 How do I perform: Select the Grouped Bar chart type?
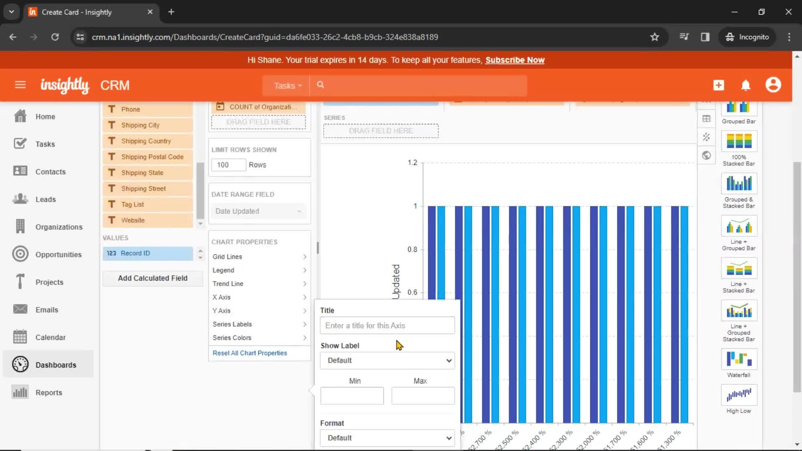[739, 113]
